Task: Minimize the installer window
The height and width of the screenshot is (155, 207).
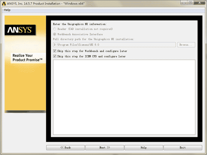Action: point(184,3)
